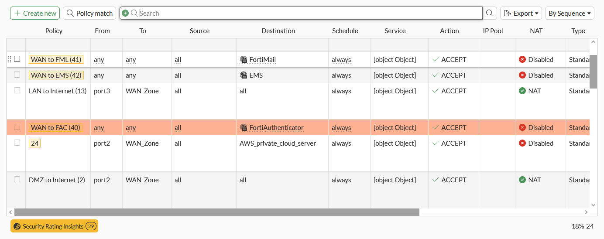The height and width of the screenshot is (239, 604).
Task: Open the Export dropdown
Action: [521, 13]
